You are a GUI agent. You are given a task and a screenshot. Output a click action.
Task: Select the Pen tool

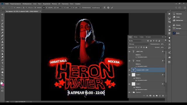[x=2, y=60]
